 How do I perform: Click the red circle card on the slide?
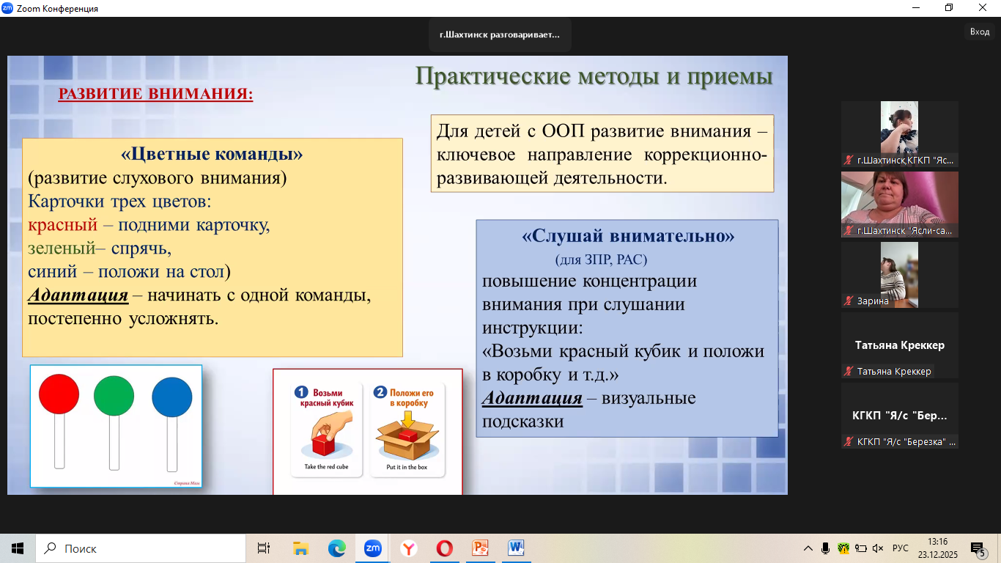point(59,394)
